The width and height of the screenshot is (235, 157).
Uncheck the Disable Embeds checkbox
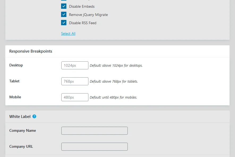tap(63, 6)
